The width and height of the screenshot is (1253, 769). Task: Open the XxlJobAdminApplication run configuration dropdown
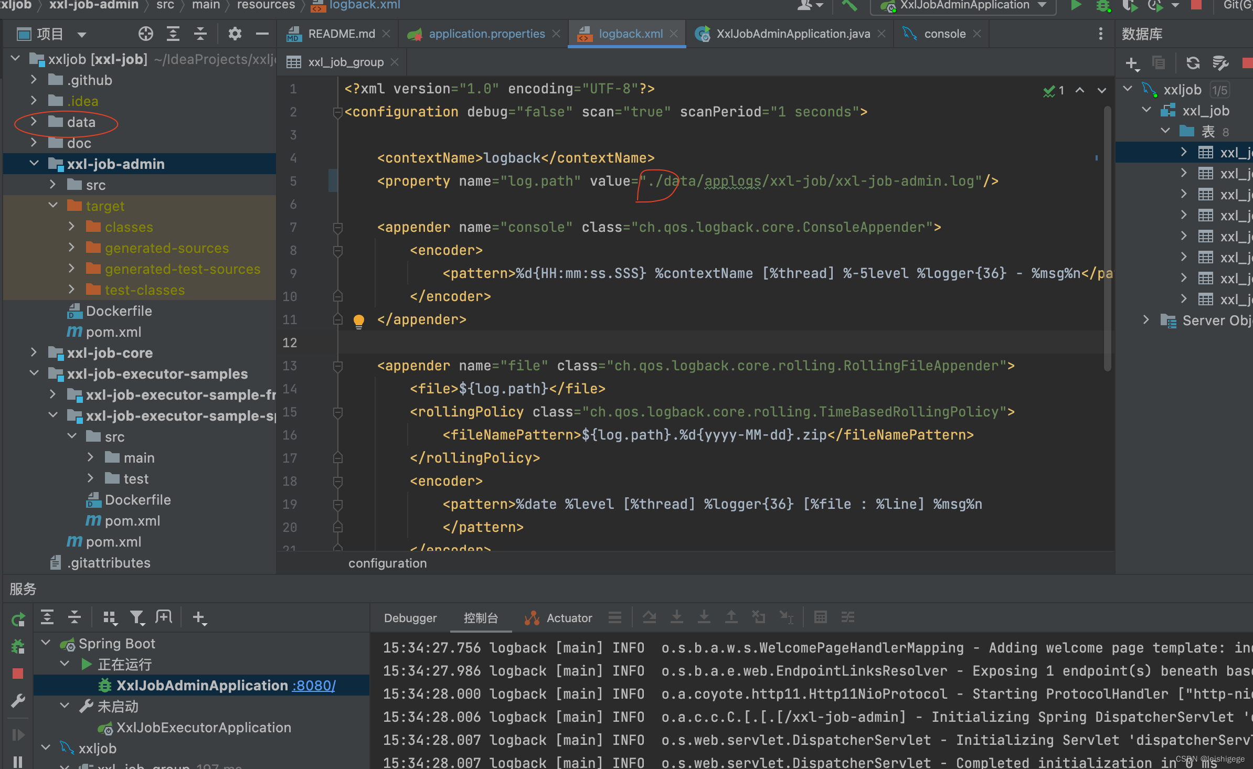(964, 6)
